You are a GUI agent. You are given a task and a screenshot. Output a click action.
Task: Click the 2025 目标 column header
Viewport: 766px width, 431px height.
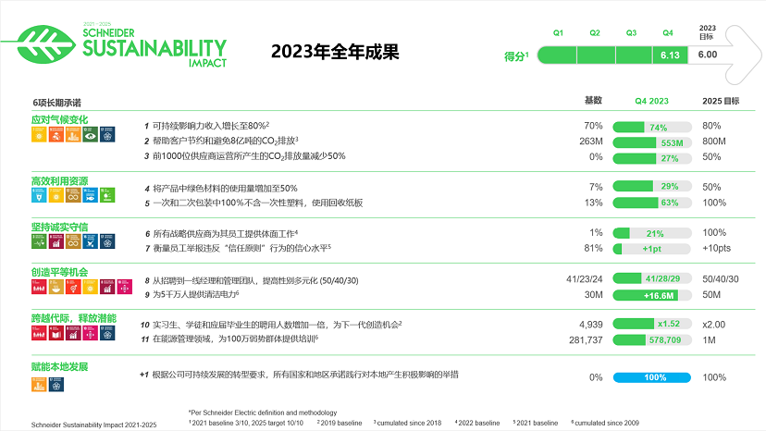[x=721, y=101]
